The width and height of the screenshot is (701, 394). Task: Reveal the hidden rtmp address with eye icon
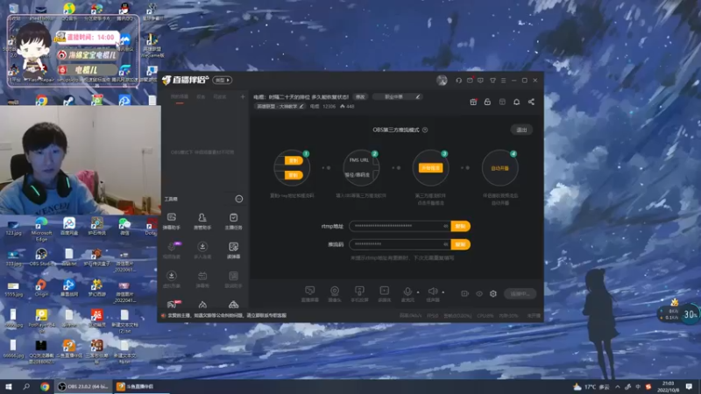pyautogui.click(x=445, y=226)
